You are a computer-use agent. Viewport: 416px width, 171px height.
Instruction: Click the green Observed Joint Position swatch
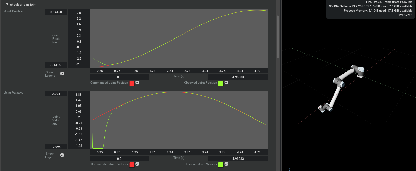[x=221, y=83]
